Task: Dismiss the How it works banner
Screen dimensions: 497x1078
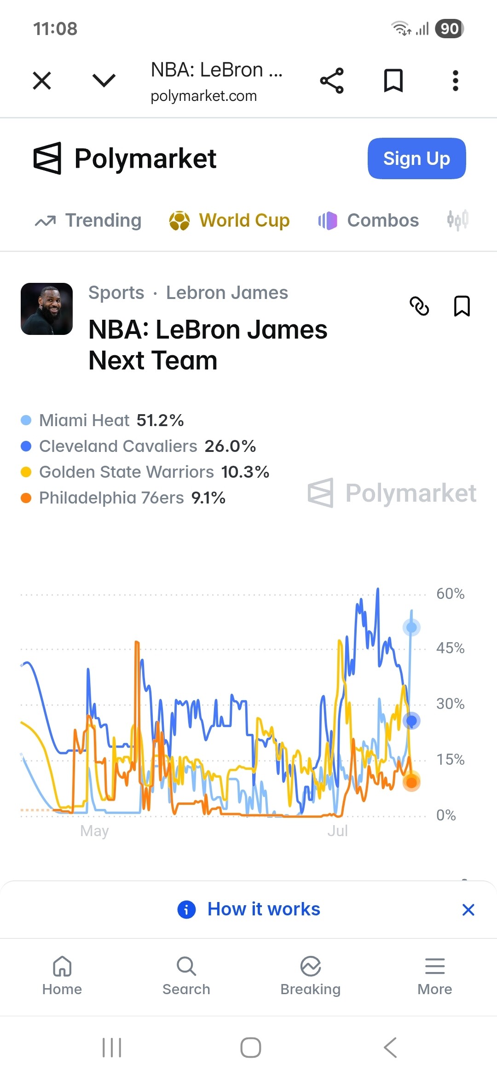Action: point(468,910)
